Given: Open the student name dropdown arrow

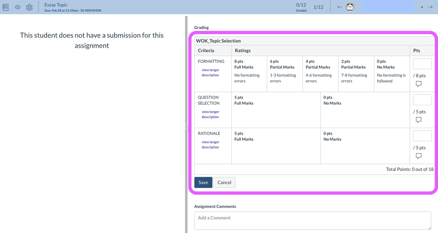Looking at the screenshot, I should [x=422, y=7].
